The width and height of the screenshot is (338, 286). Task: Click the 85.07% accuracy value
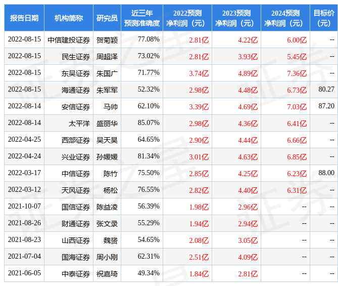tap(149, 122)
